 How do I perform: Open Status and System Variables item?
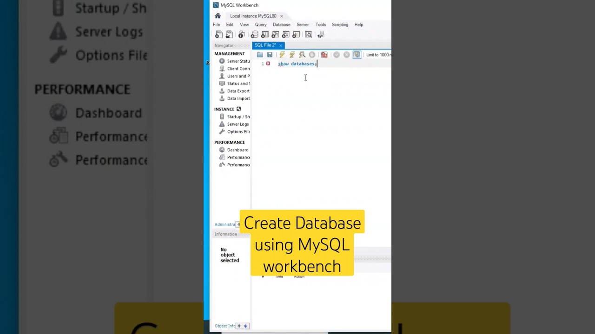click(234, 83)
